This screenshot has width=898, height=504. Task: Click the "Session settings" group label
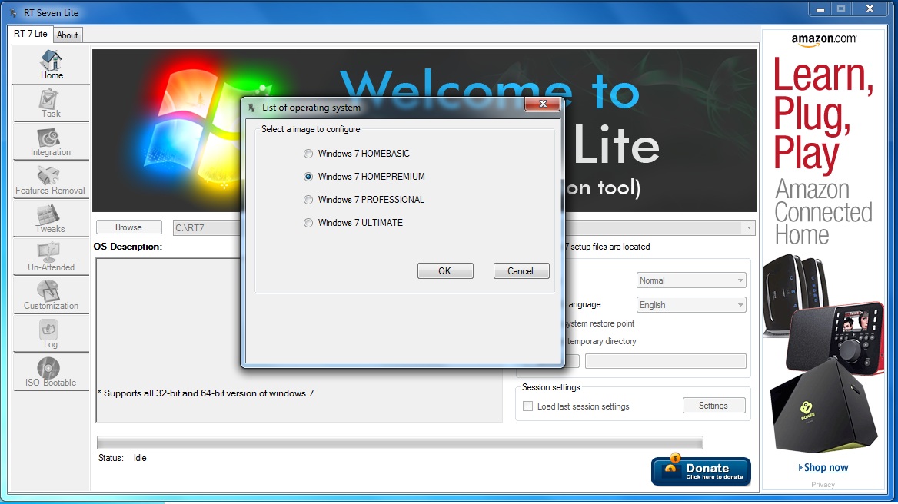click(551, 387)
